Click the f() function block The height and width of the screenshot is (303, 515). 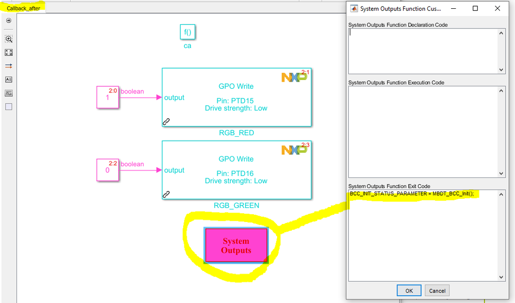(x=187, y=32)
